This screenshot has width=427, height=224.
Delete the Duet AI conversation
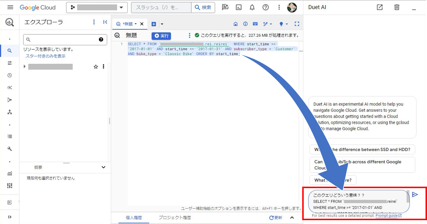coord(397,7)
